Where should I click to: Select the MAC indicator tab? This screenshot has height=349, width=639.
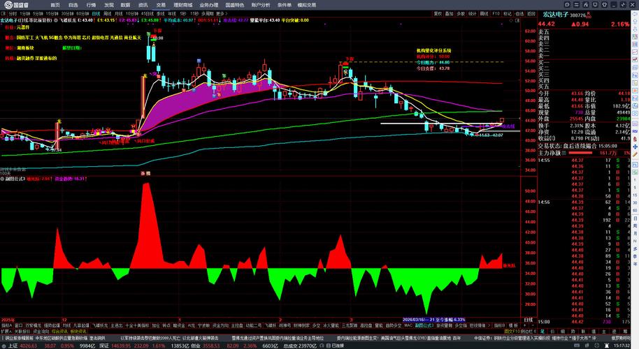pos(408,325)
